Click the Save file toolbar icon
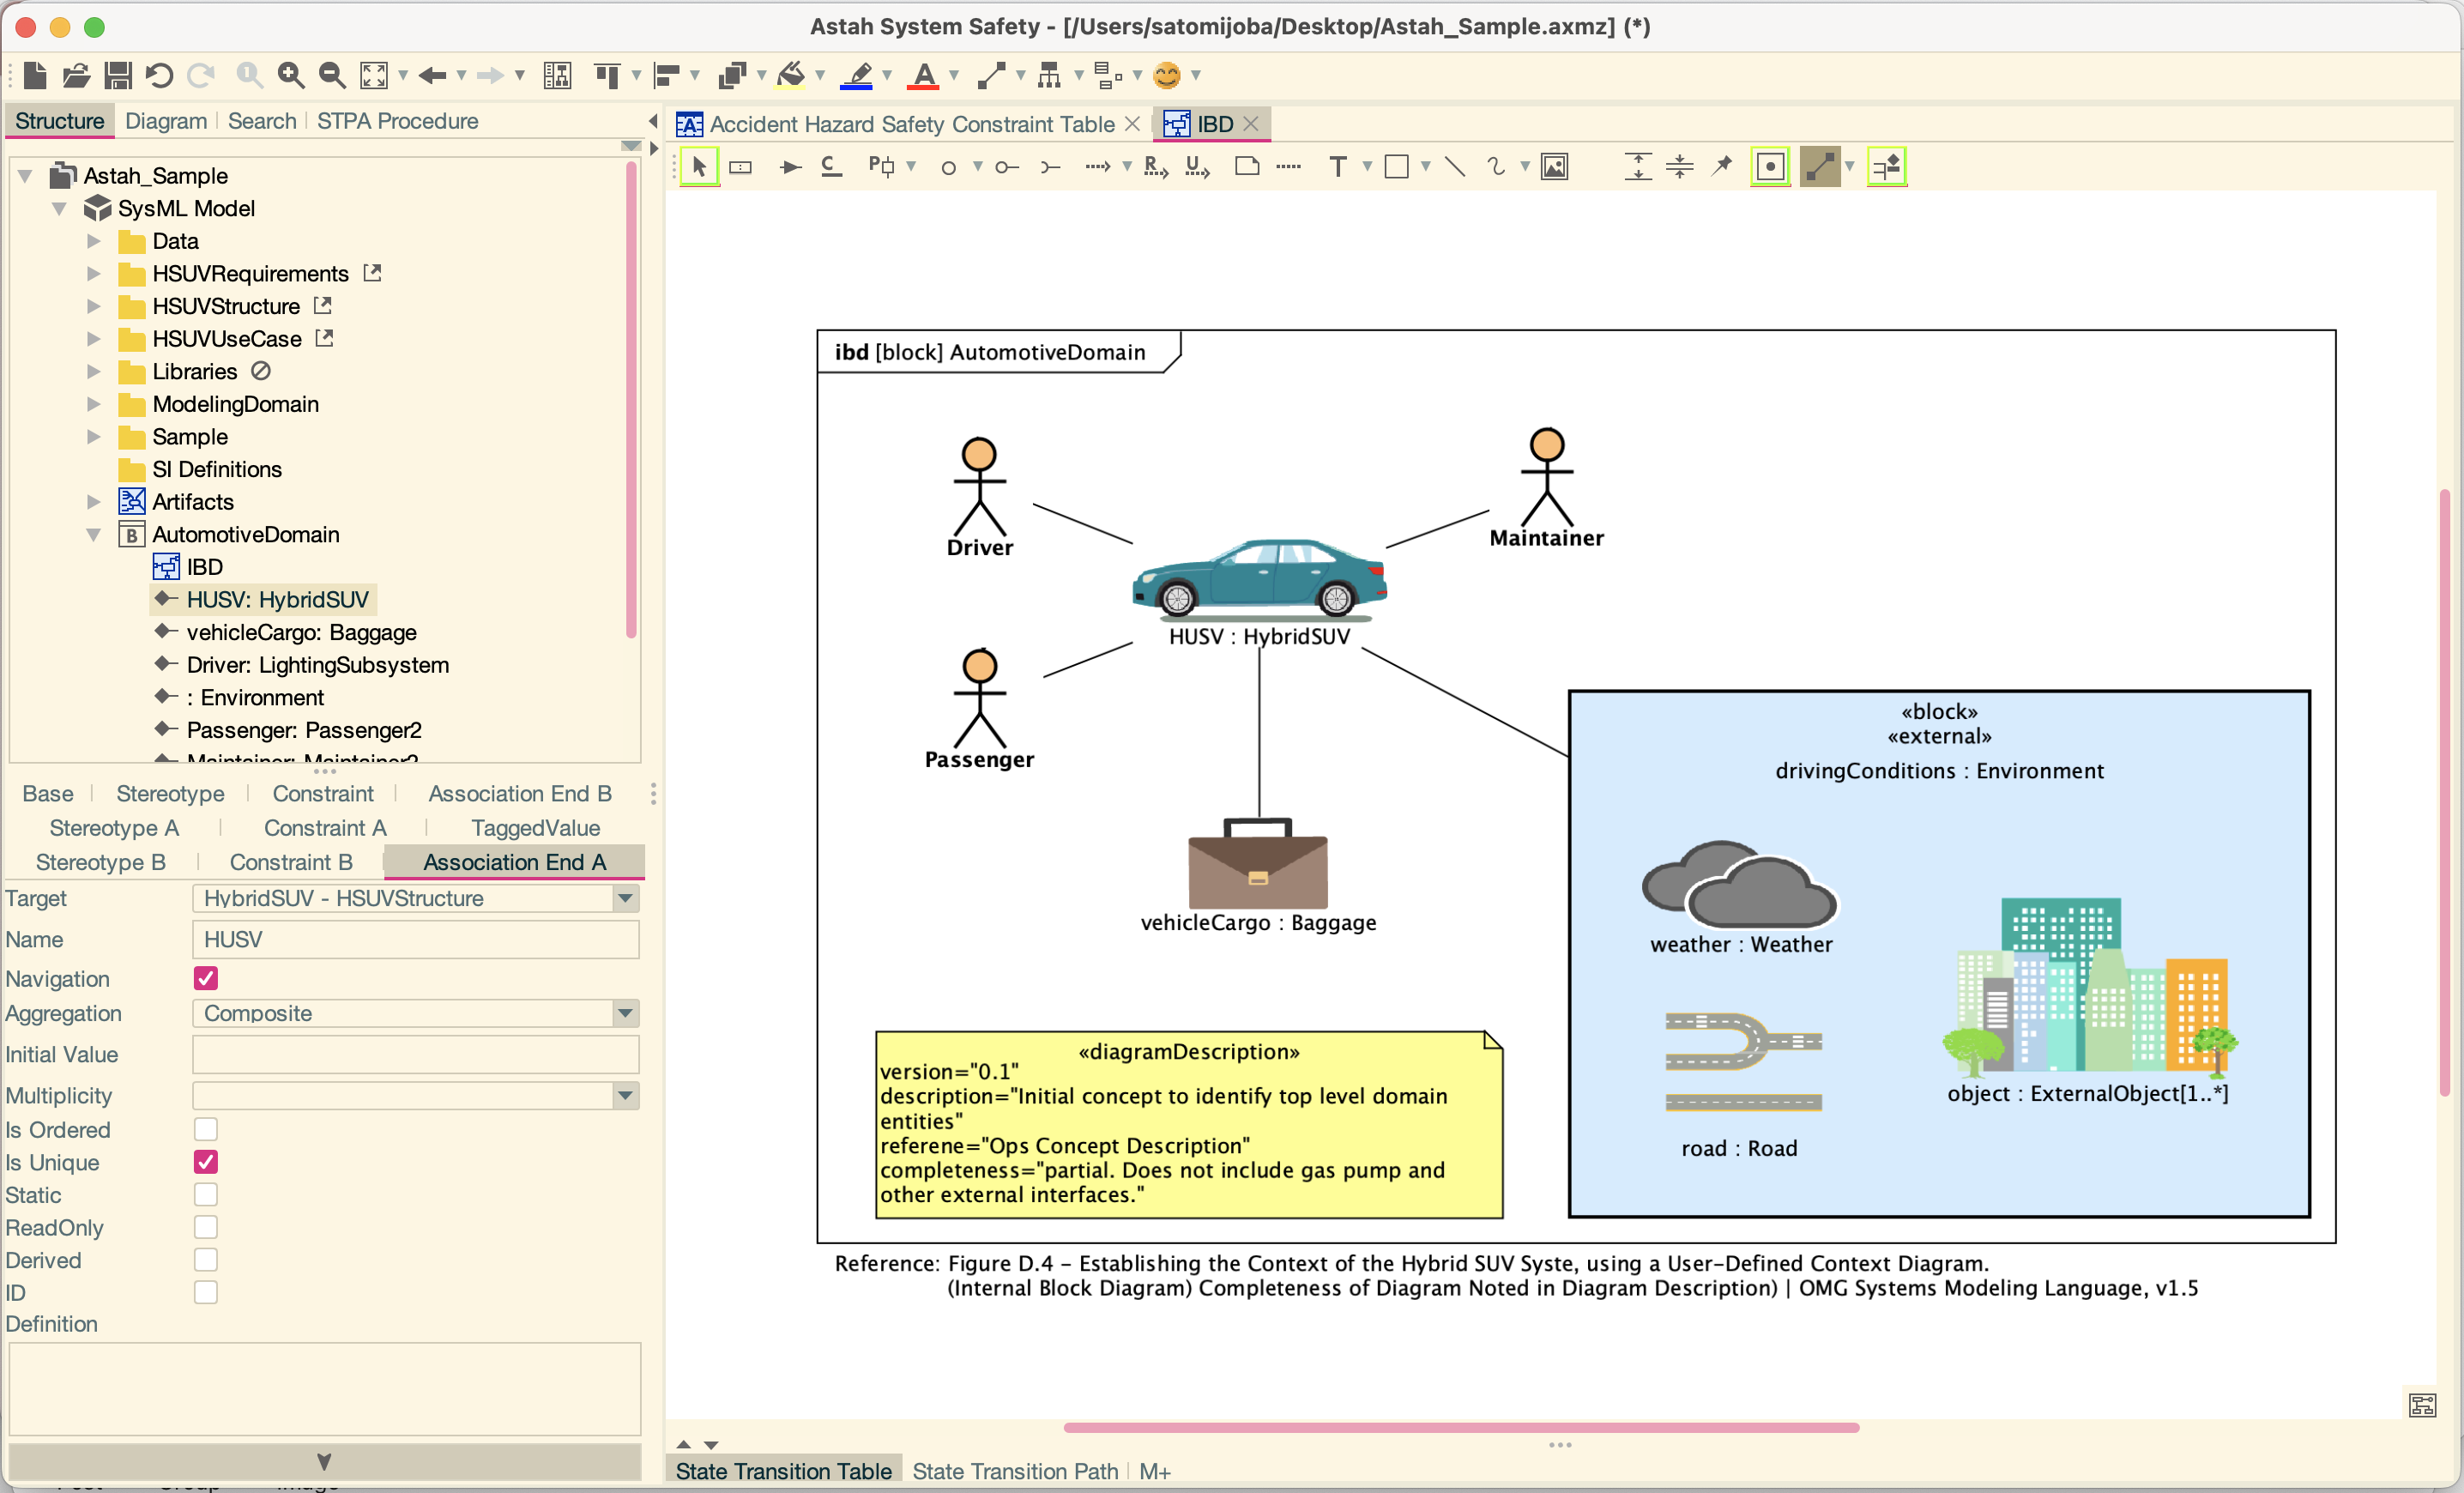Screen dimensions: 2464x1493 (x=118, y=75)
